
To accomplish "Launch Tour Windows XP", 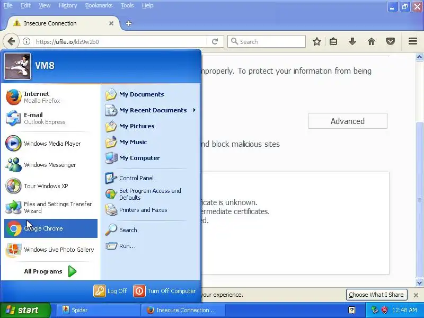I will 51,186.
